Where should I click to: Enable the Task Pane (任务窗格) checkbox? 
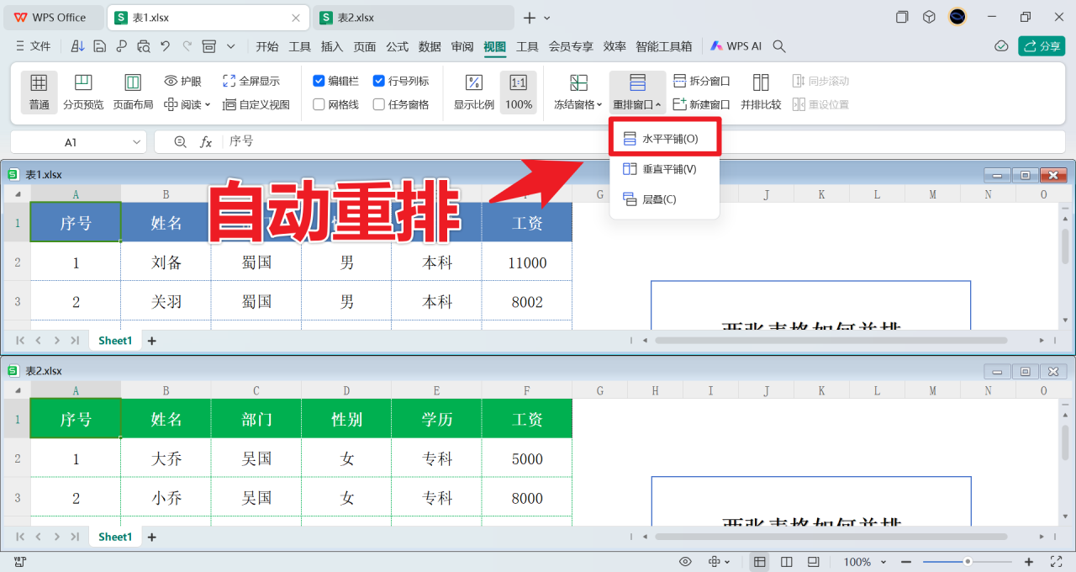[379, 104]
